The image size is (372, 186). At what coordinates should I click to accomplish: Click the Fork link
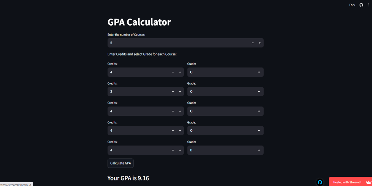point(352,5)
